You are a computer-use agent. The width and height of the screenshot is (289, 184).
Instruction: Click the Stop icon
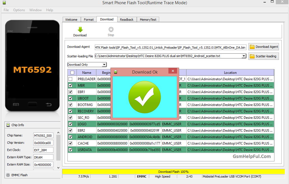[x=111, y=29]
